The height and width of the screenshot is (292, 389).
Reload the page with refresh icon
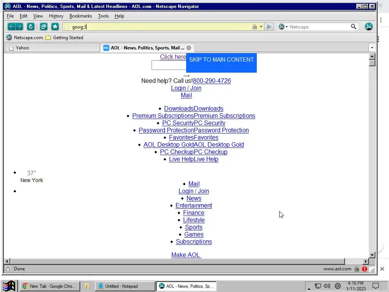click(30, 27)
